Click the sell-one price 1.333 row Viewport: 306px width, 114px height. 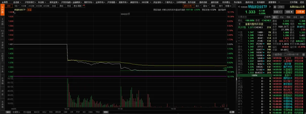254,72
